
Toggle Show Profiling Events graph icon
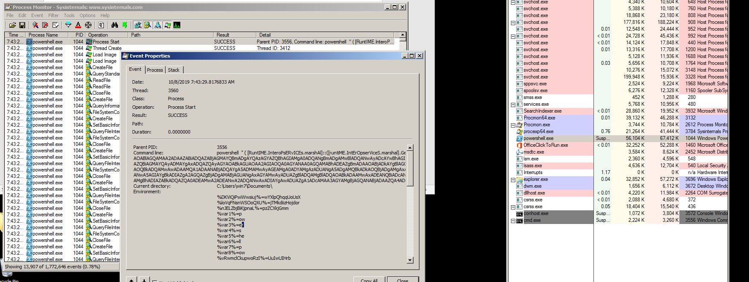pyautogui.click(x=177, y=25)
